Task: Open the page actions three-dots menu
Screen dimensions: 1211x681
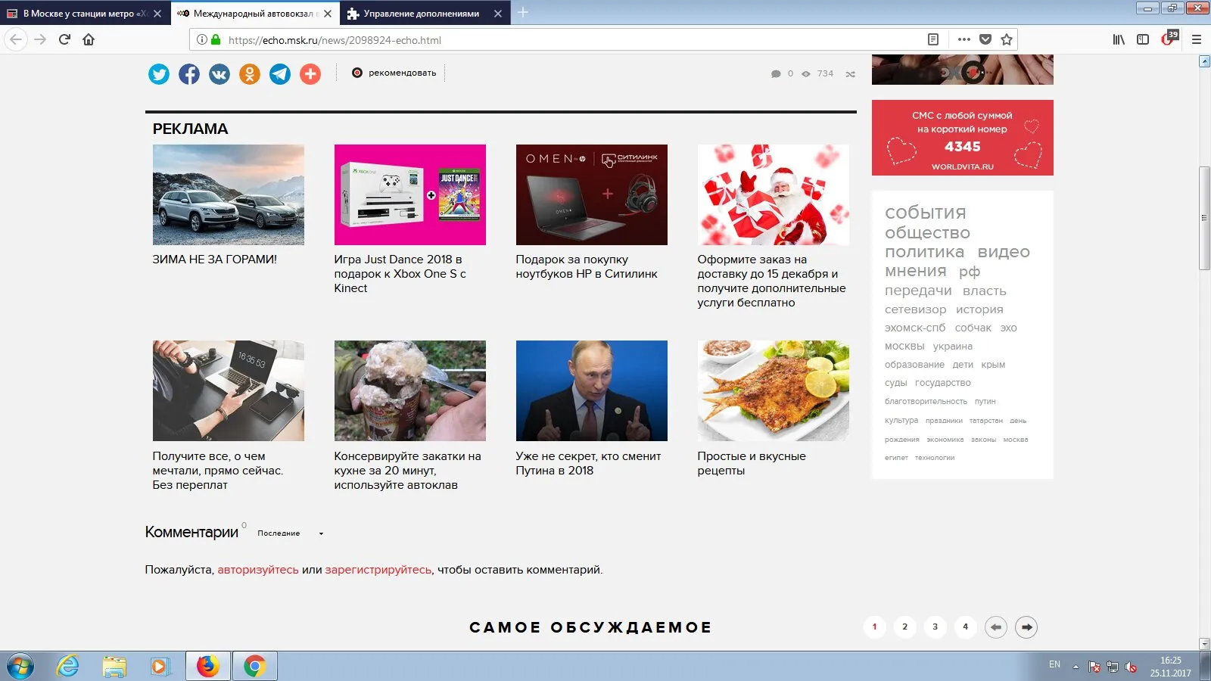Action: coord(964,39)
